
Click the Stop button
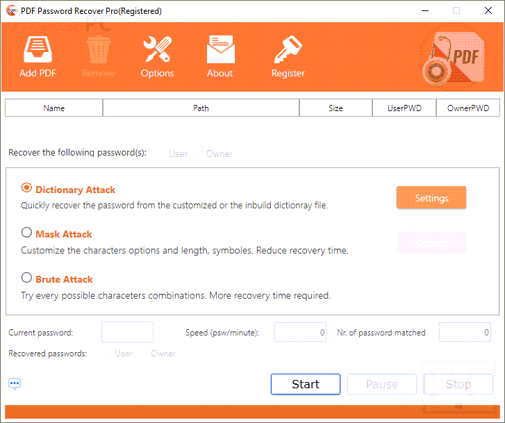pyautogui.click(x=458, y=384)
